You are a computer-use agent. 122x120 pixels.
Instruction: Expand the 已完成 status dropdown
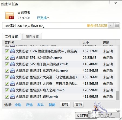pos(43,18)
